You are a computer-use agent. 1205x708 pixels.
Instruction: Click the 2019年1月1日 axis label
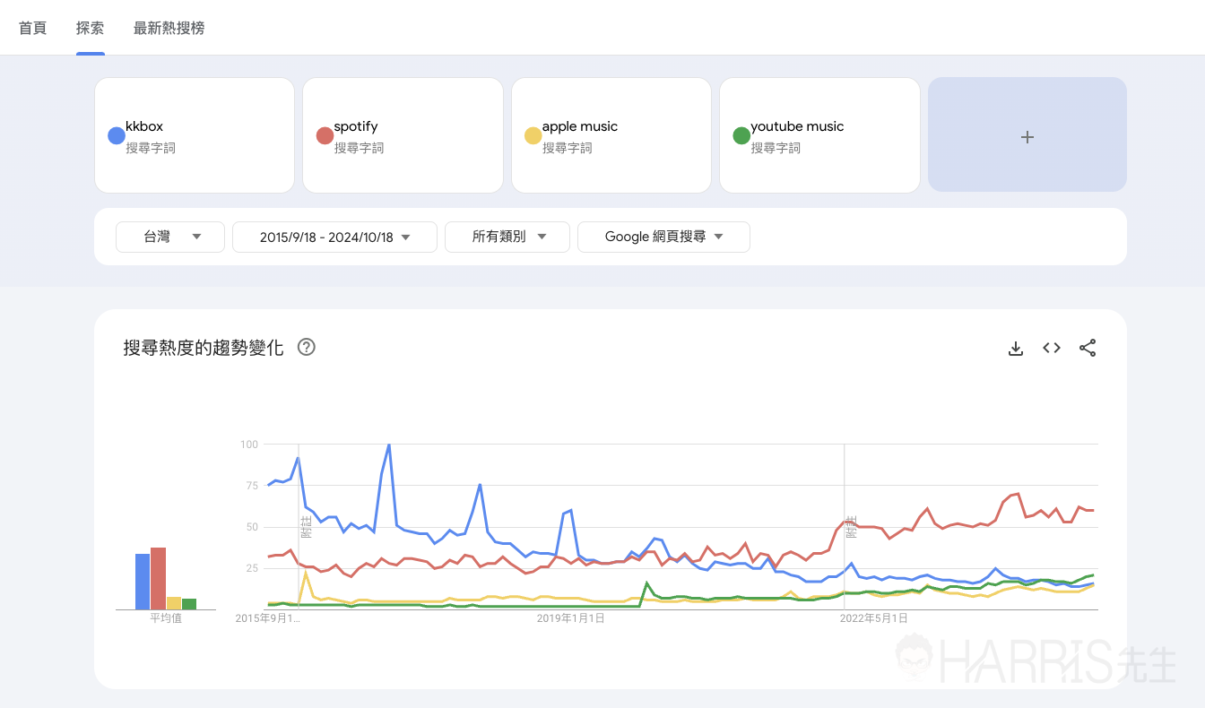571,618
